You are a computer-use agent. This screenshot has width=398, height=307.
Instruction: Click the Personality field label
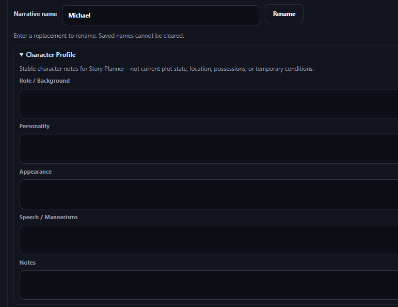[x=35, y=126]
